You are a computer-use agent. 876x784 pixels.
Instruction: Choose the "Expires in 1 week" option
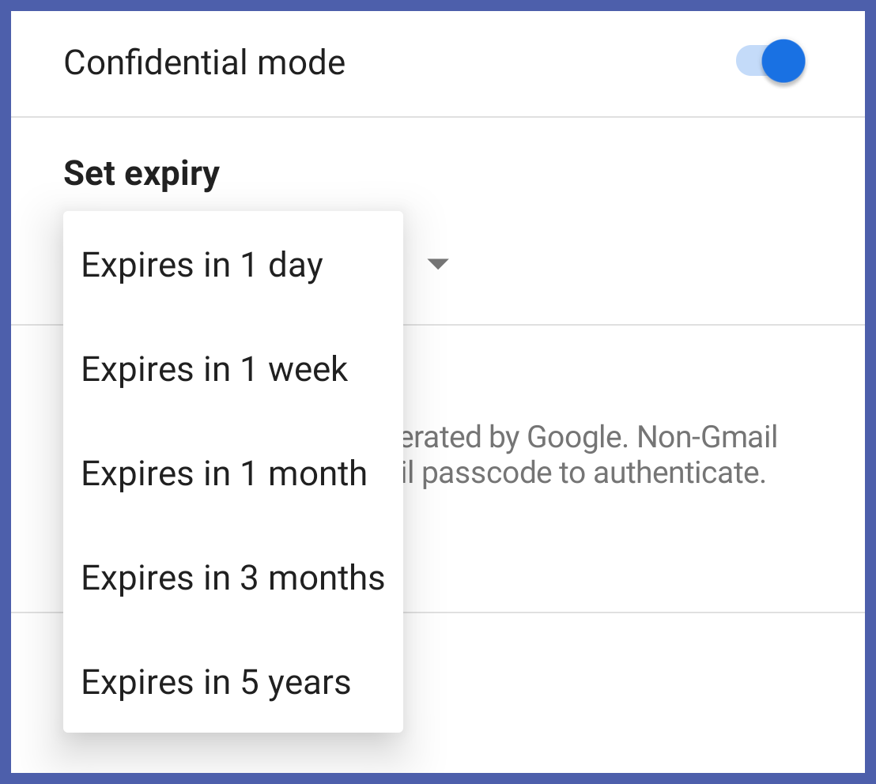(214, 370)
